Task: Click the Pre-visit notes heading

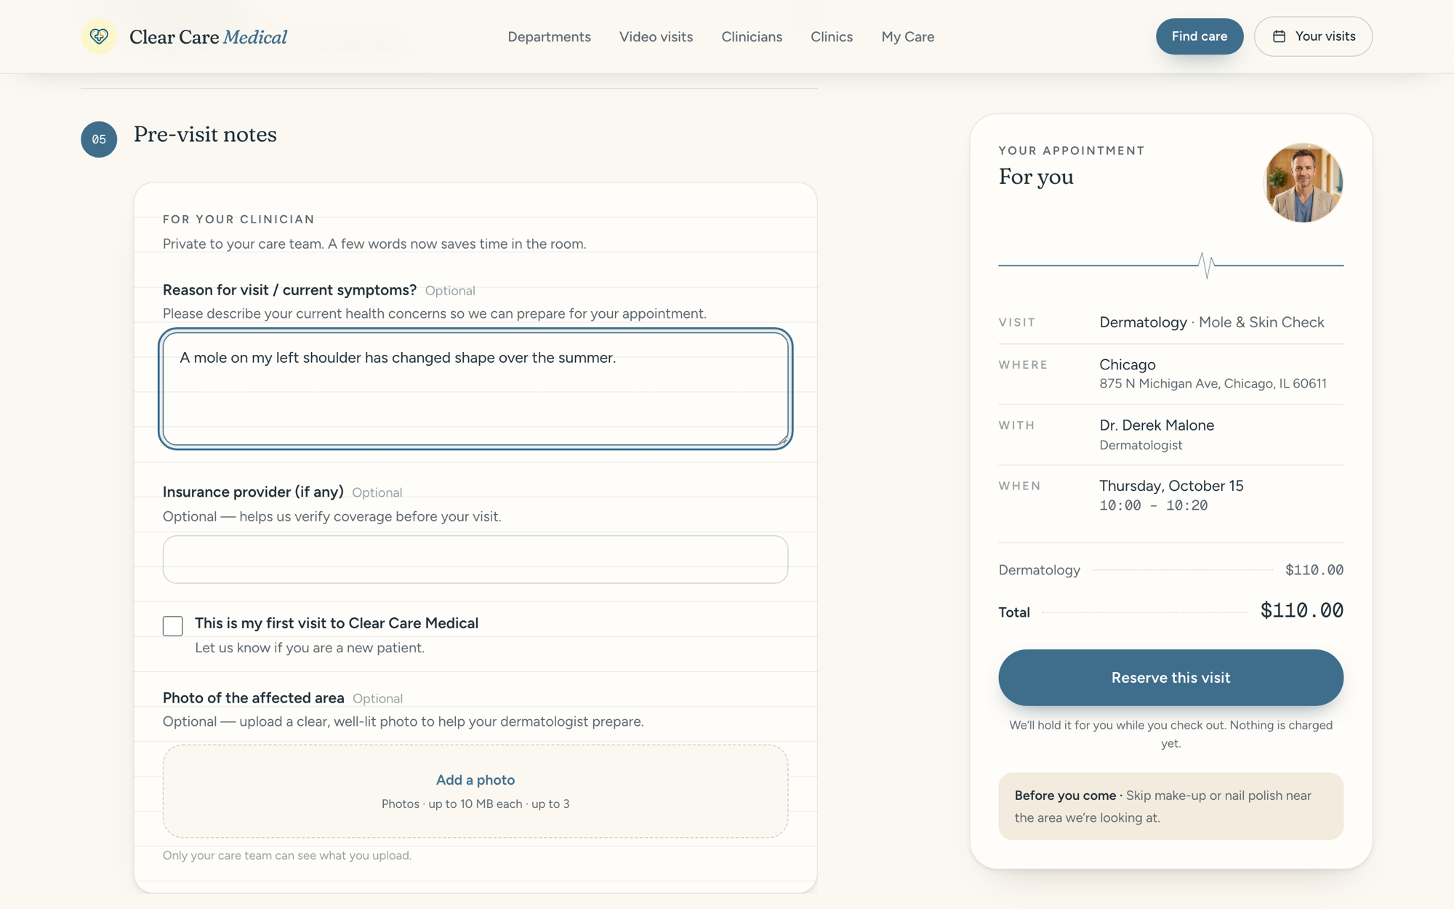Action: (x=205, y=135)
